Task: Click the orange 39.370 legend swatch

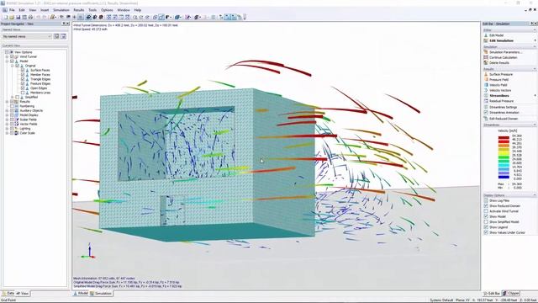Action: [504, 146]
